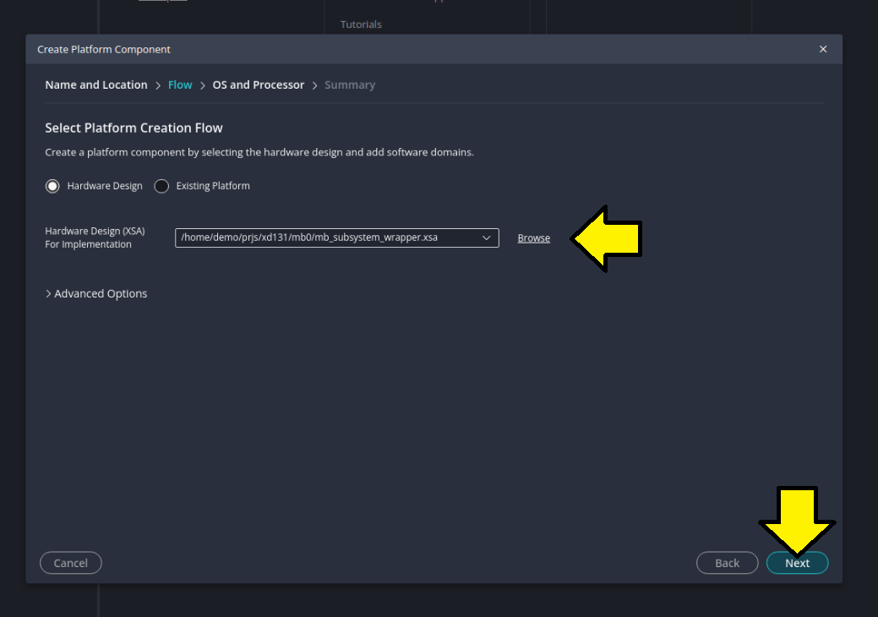Choose the Existing Platform radio option
The height and width of the screenshot is (617, 878).
162,186
